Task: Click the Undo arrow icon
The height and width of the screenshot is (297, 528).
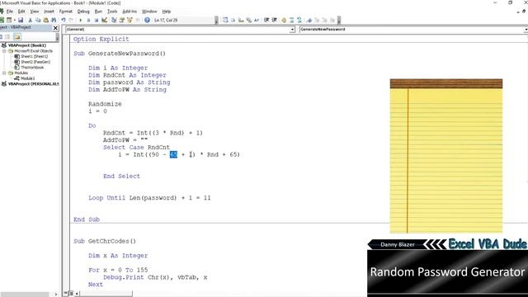Action: (64, 20)
